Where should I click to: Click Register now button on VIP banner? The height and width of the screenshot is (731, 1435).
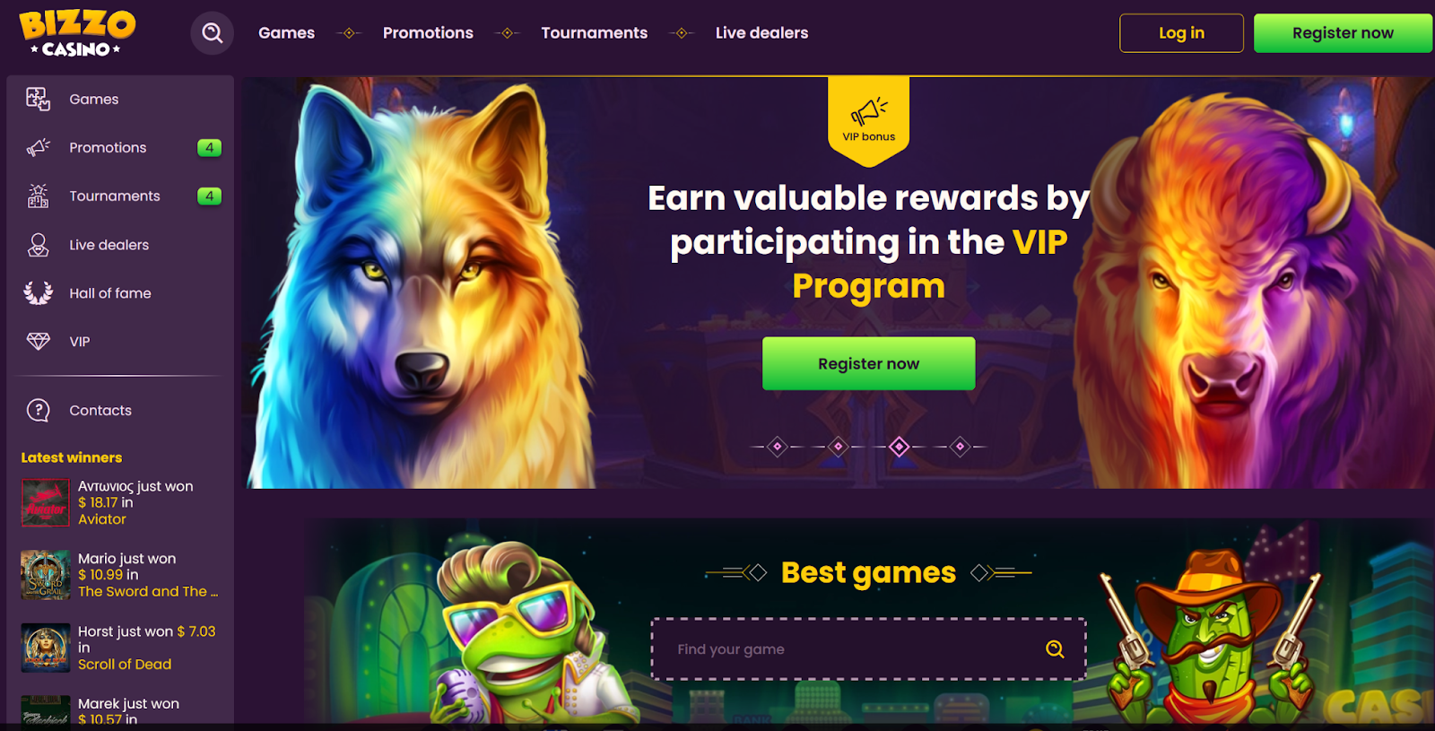(868, 363)
